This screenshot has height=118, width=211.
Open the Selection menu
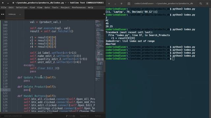coord(22,8)
